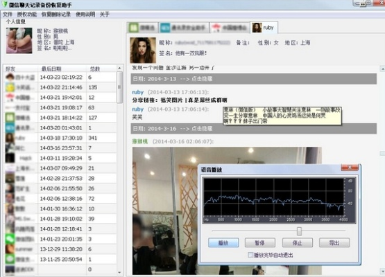The image size is (385, 277).
Task: Open the 文件 menu
Action: tap(8, 15)
